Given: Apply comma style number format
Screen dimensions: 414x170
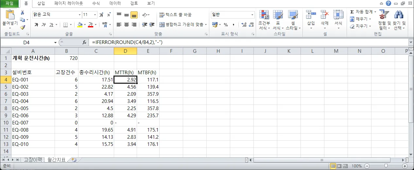Looking at the screenshot, I should point(233,25).
